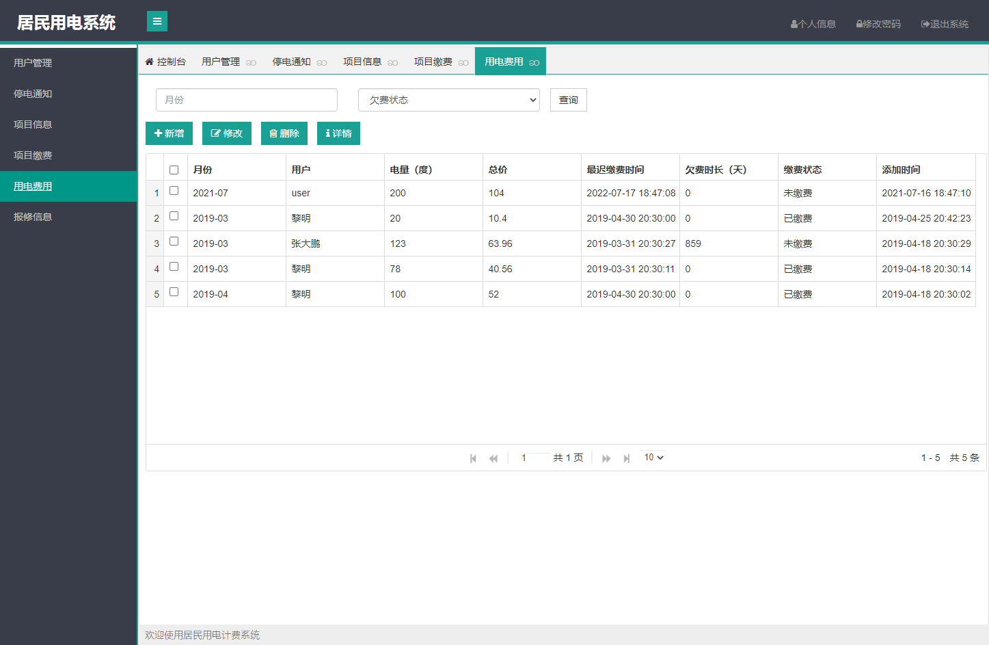Click the trash icon on 删除 button

click(x=275, y=133)
